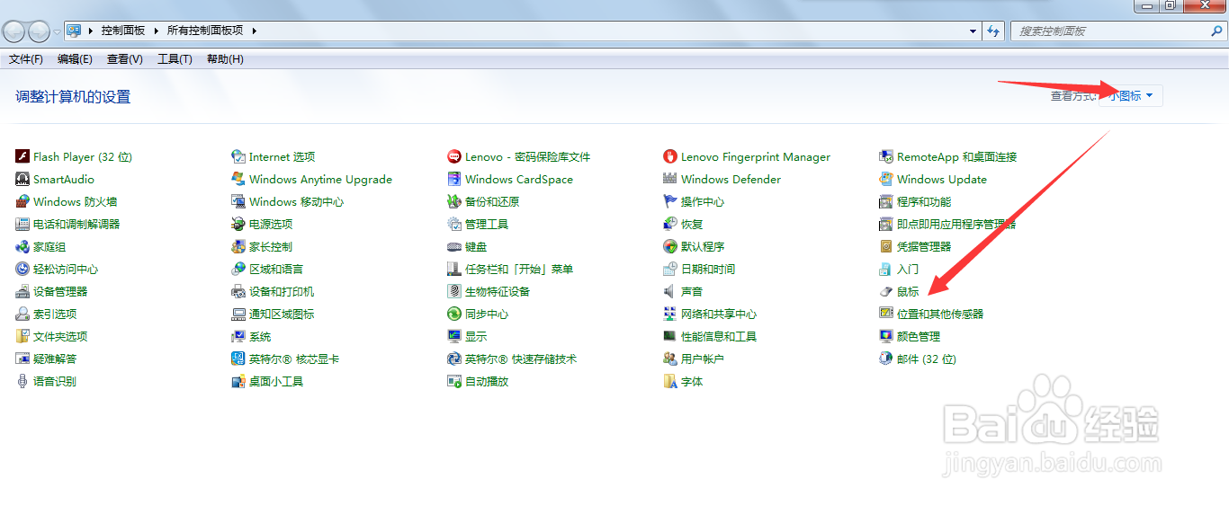1229x505 pixels.
Task: Focus the 搜索控制面板 search box
Action: [1110, 31]
